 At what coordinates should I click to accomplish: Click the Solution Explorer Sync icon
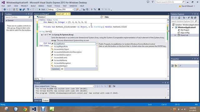point(189,18)
